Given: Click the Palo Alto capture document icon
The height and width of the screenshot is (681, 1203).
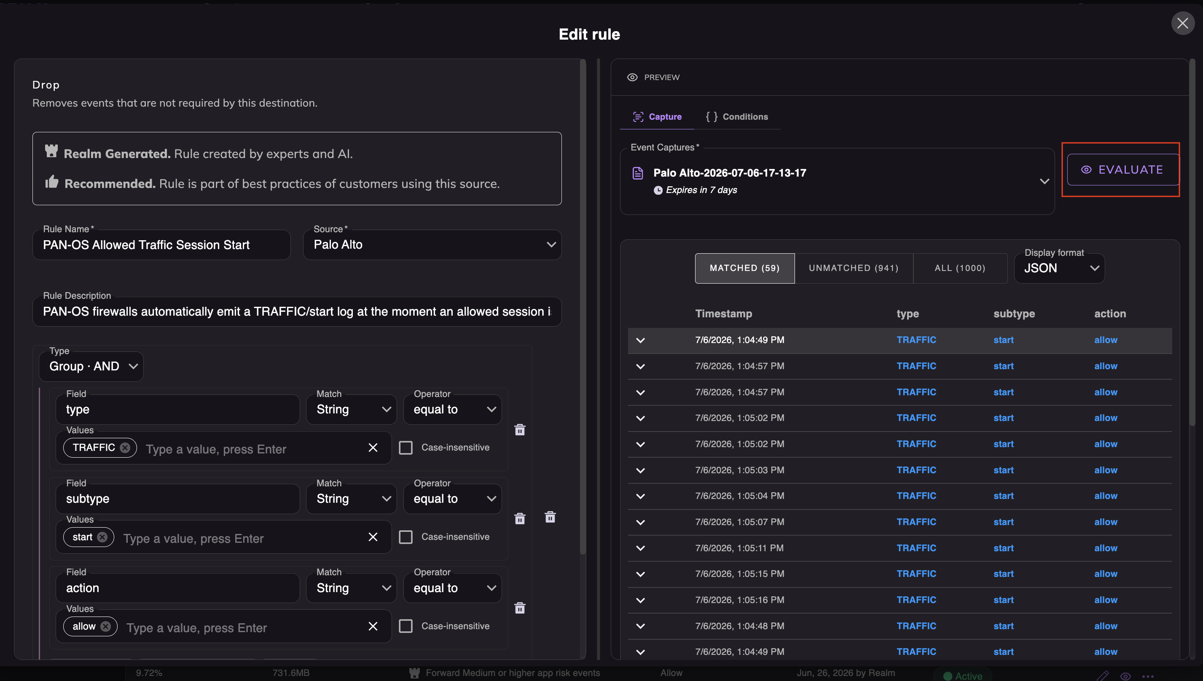Looking at the screenshot, I should [637, 173].
